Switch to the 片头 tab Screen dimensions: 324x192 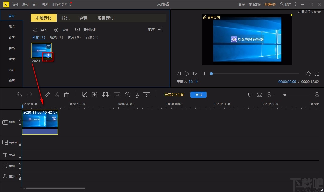(66, 18)
